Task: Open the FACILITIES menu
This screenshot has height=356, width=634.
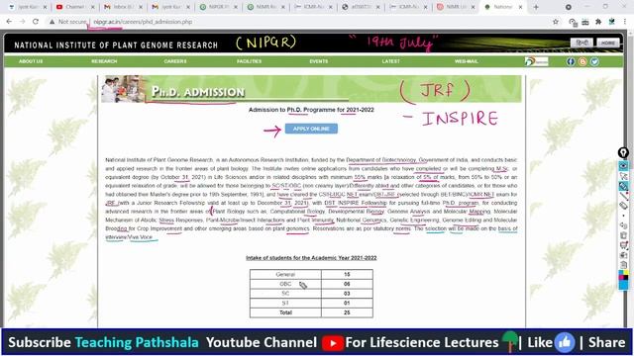Action: point(249,61)
